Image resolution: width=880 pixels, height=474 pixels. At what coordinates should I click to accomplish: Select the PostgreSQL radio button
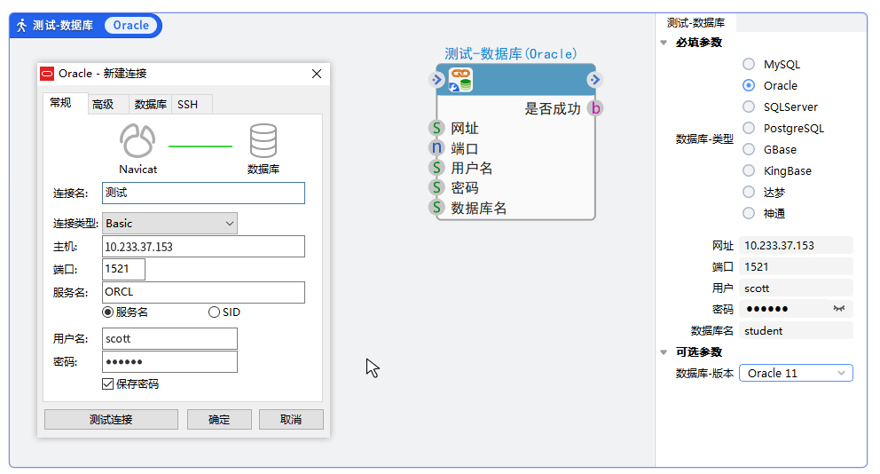click(749, 129)
